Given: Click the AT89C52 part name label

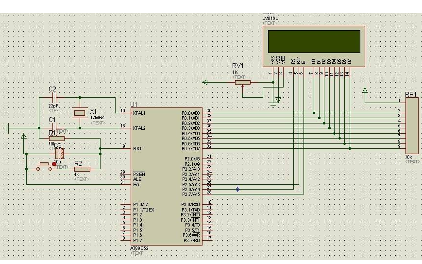Looking at the screenshot, I should pos(139,248).
